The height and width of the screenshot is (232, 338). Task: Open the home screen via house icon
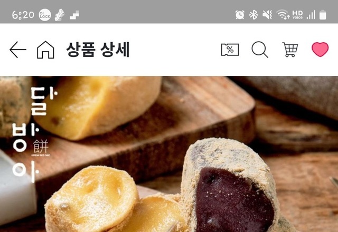(45, 50)
